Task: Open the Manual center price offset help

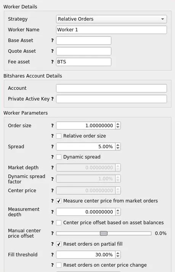Action: tap(52, 233)
